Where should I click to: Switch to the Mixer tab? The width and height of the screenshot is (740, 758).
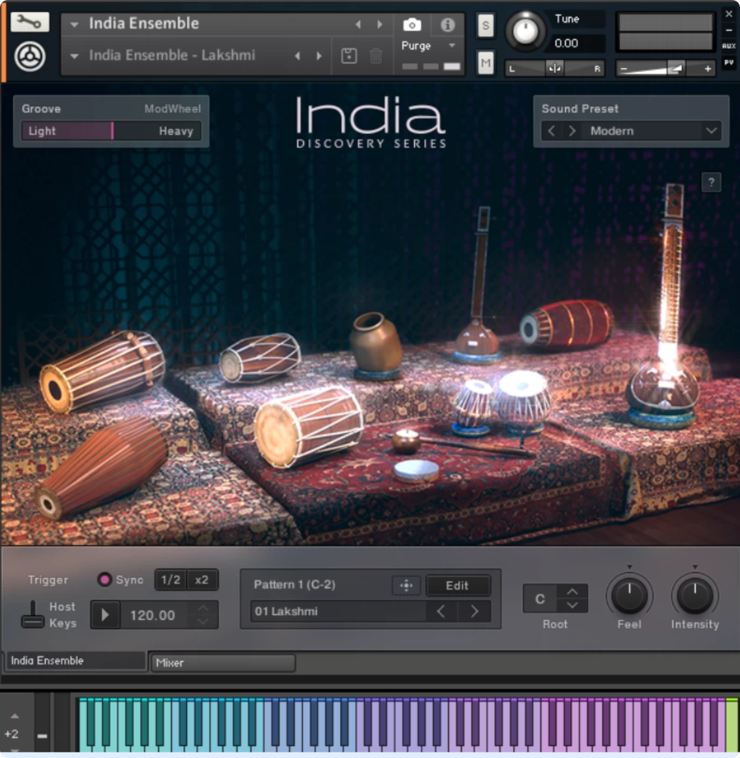(x=223, y=663)
